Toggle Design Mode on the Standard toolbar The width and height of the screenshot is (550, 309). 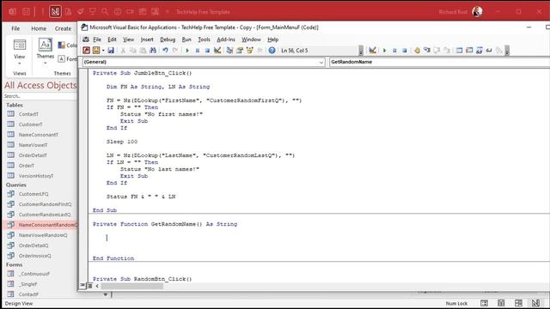[x=217, y=51]
